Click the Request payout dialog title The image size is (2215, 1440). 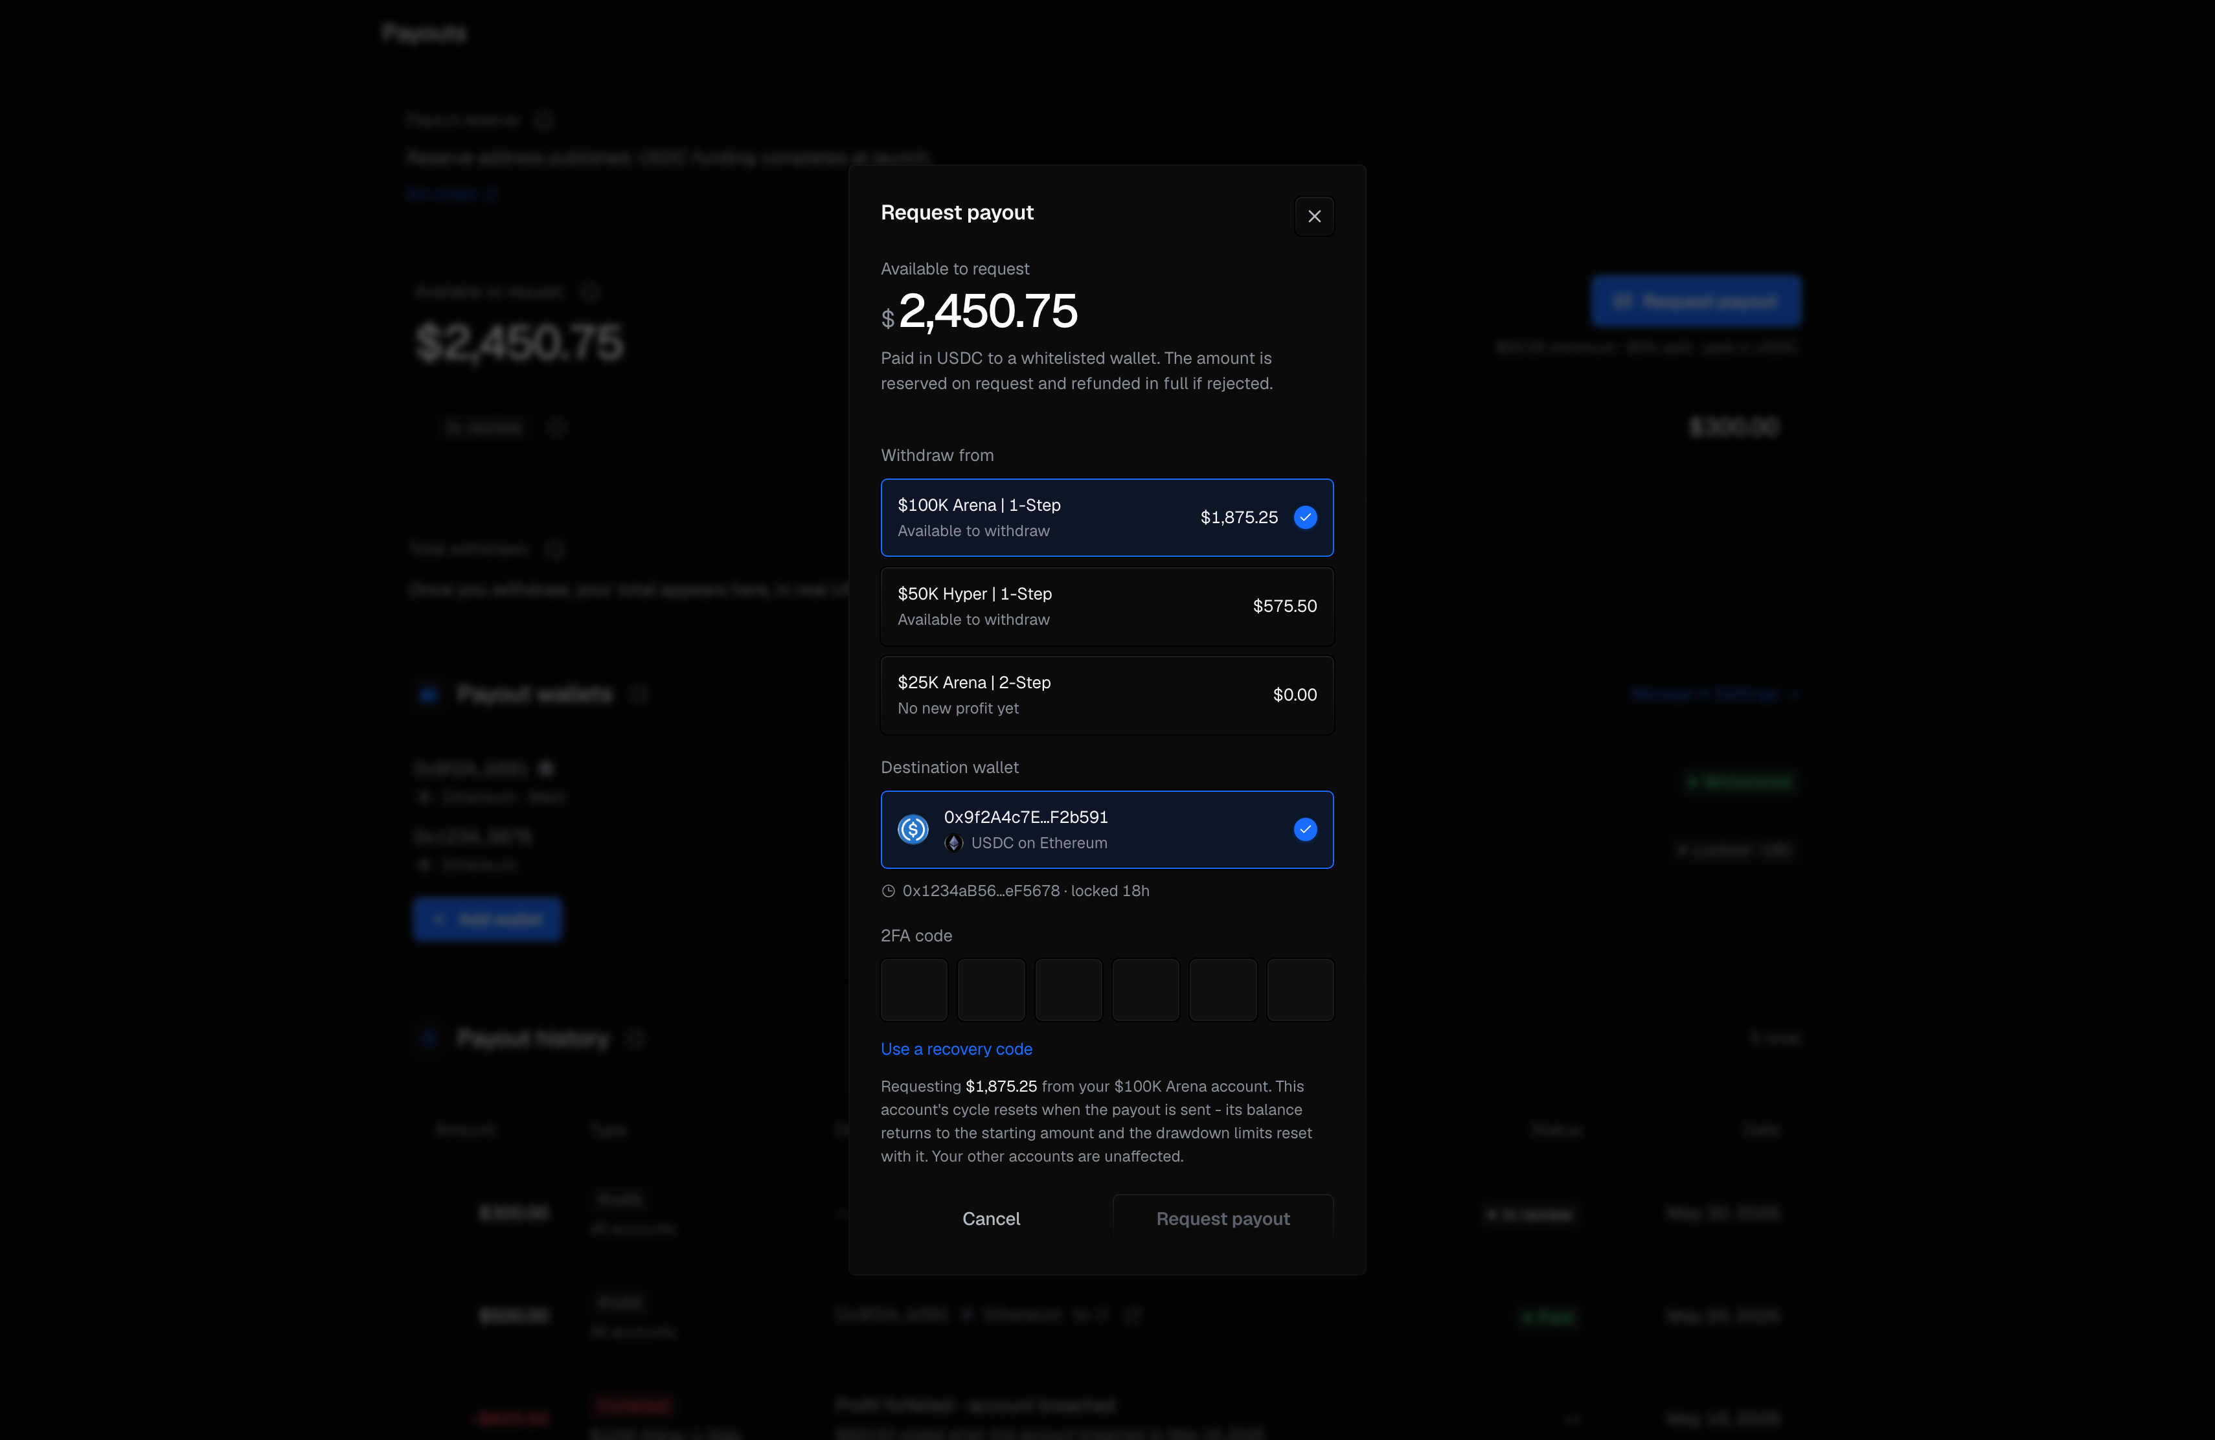[957, 212]
